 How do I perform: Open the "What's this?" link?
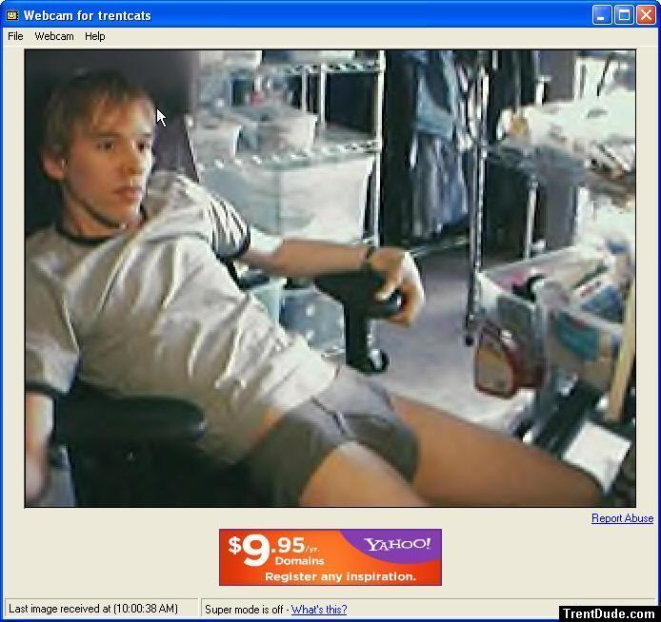click(x=319, y=610)
